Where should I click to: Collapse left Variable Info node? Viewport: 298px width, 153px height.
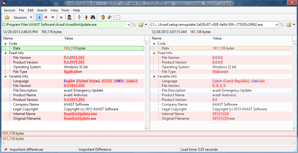click(x=6, y=77)
